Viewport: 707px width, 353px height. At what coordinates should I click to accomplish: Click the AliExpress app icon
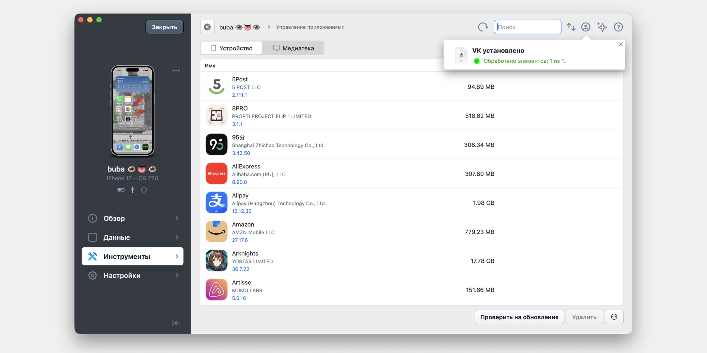[216, 173]
